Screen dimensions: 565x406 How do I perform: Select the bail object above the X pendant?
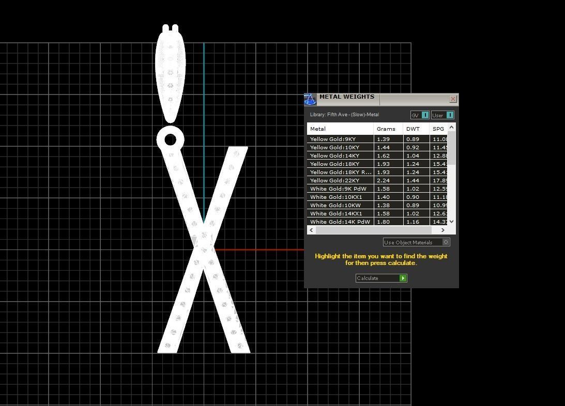171,74
